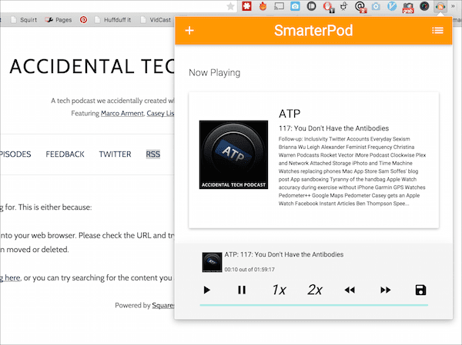Image resolution: width=462 pixels, height=345 pixels.
Task: Open the dark round lens extension icon
Action: [424, 6]
